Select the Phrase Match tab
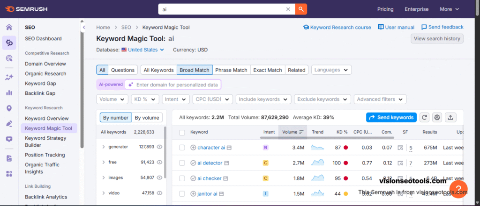The image size is (480, 206). click(231, 70)
